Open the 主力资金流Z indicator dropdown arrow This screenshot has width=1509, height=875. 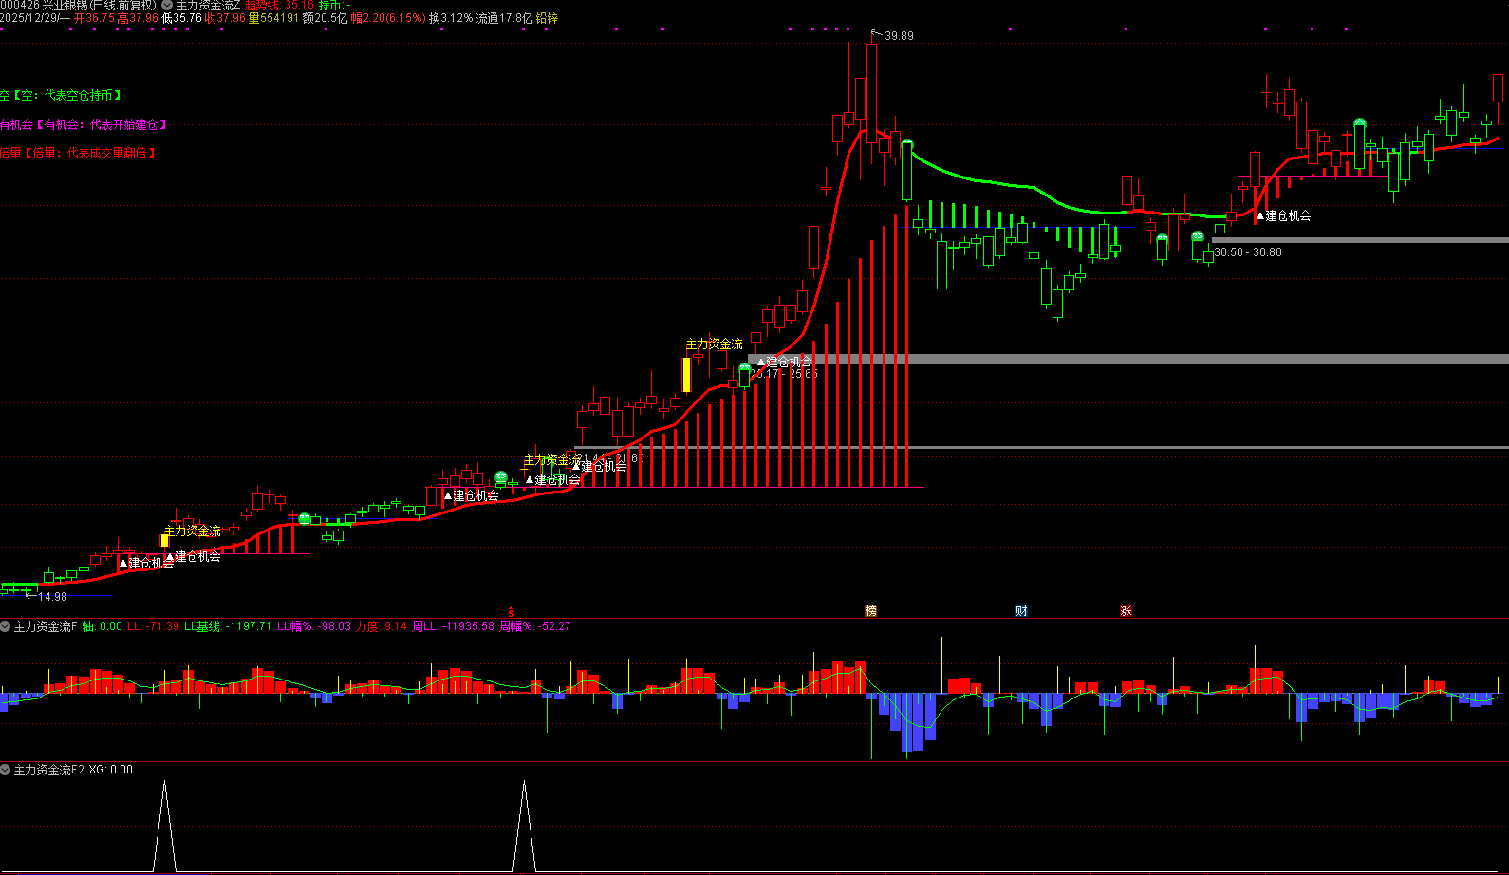click(167, 6)
